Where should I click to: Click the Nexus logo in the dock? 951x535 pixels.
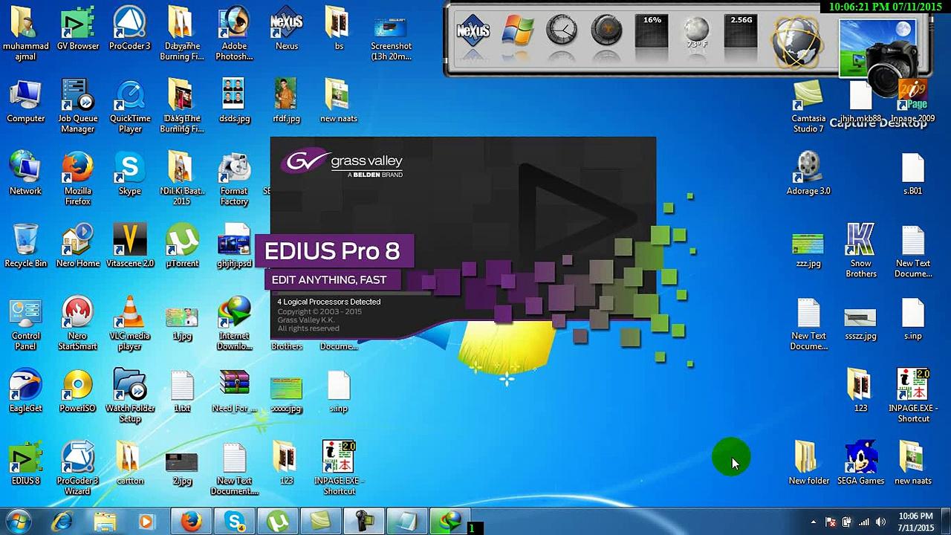pyautogui.click(x=473, y=32)
